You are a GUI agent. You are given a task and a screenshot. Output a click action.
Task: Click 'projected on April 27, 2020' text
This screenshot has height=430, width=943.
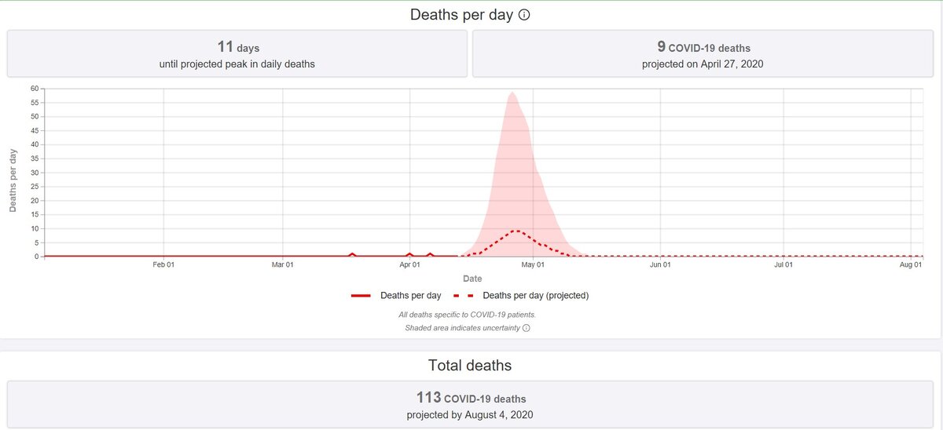click(x=703, y=64)
